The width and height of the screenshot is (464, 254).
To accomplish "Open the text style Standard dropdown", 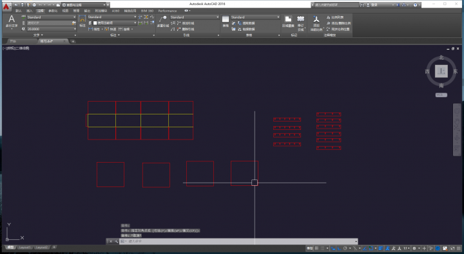I will [x=52, y=17].
